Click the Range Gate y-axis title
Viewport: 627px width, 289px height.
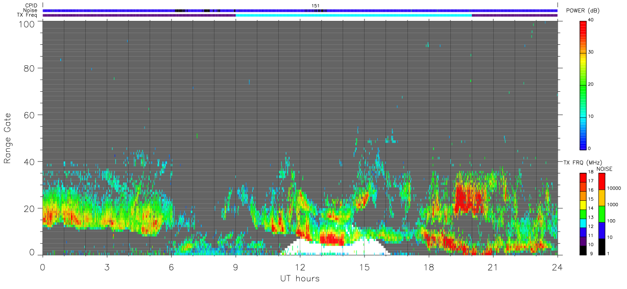pyautogui.click(x=8, y=138)
